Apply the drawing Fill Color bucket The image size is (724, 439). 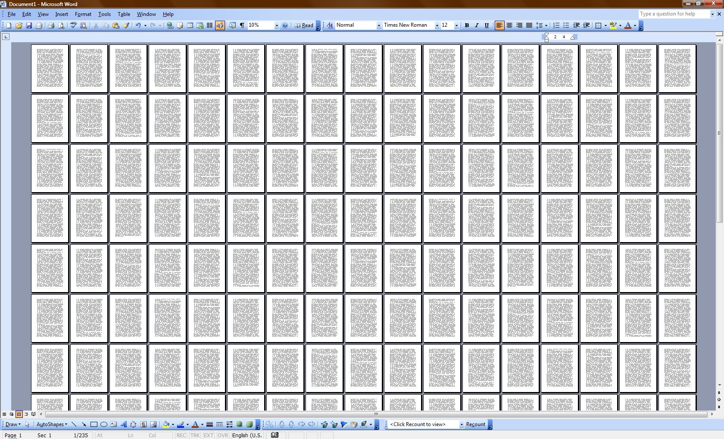pyautogui.click(x=166, y=424)
